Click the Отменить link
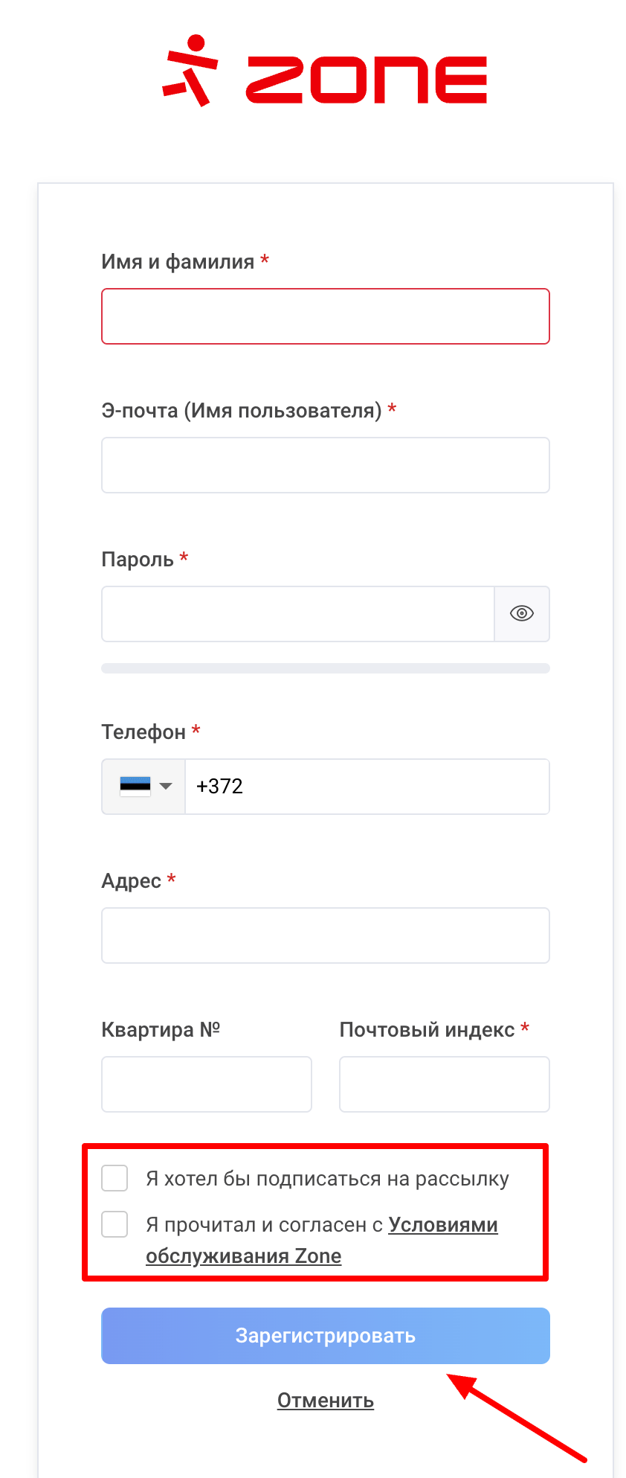Image resolution: width=626 pixels, height=1478 pixels. pyautogui.click(x=325, y=1401)
